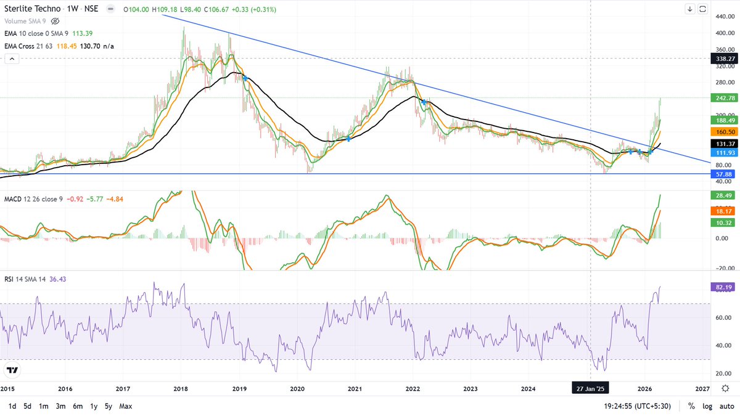The height and width of the screenshot is (416, 740).
Task: Enter fullscreen mode via the expand icon
Action: [703, 9]
